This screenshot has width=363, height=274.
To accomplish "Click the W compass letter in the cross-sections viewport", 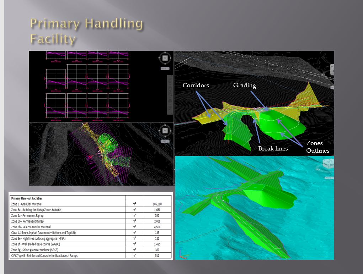I will [x=159, y=58].
